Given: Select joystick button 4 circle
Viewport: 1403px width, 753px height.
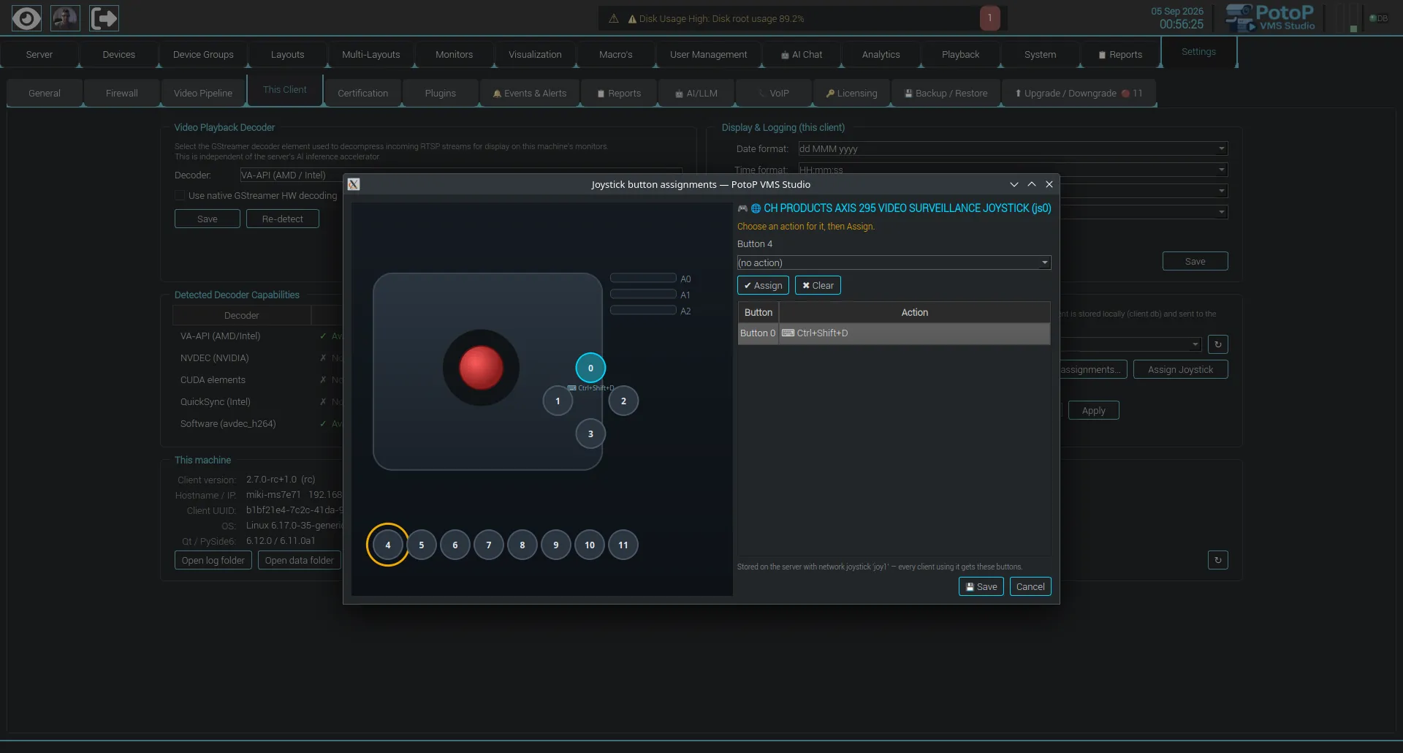Looking at the screenshot, I should point(387,545).
